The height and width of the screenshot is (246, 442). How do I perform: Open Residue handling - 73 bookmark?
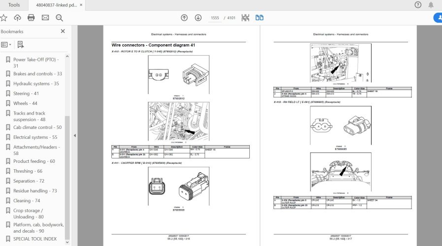tap(35, 191)
